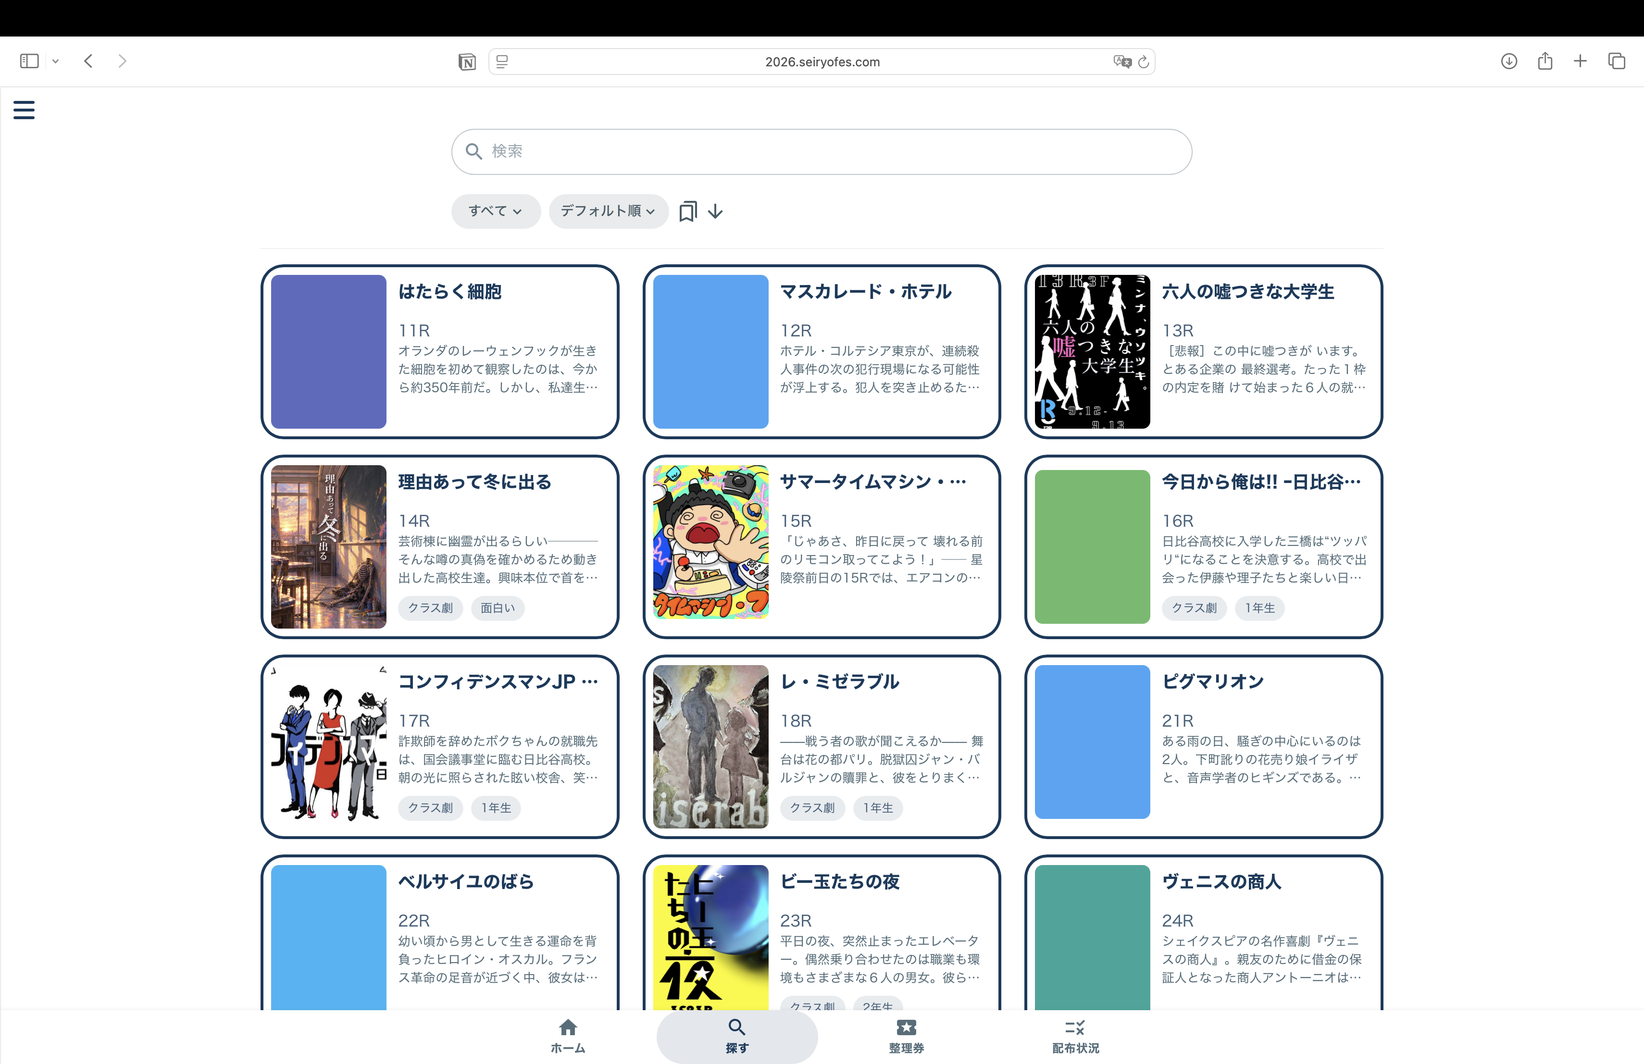Show the tab overview

(x=1617, y=62)
